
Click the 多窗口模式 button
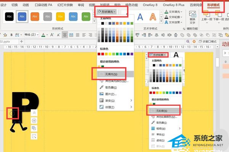tap(207, 42)
